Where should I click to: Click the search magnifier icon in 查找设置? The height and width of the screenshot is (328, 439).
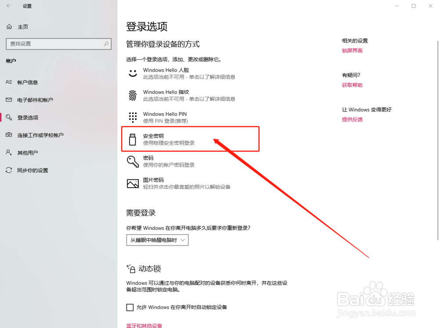[106, 43]
